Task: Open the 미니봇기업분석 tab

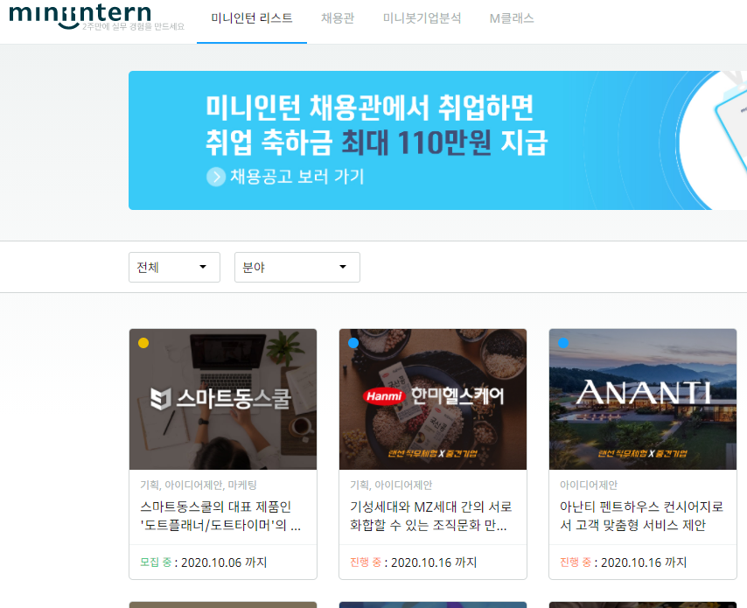Action: coord(422,18)
